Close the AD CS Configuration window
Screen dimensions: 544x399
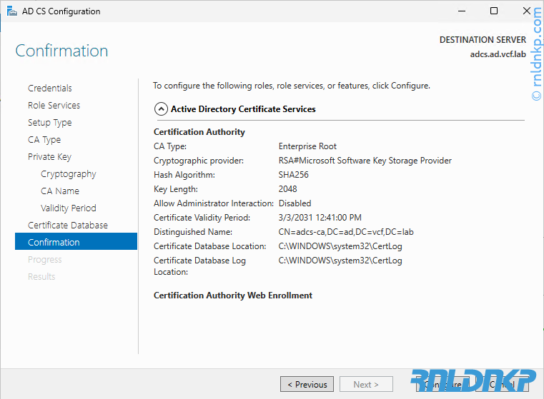[x=527, y=11]
